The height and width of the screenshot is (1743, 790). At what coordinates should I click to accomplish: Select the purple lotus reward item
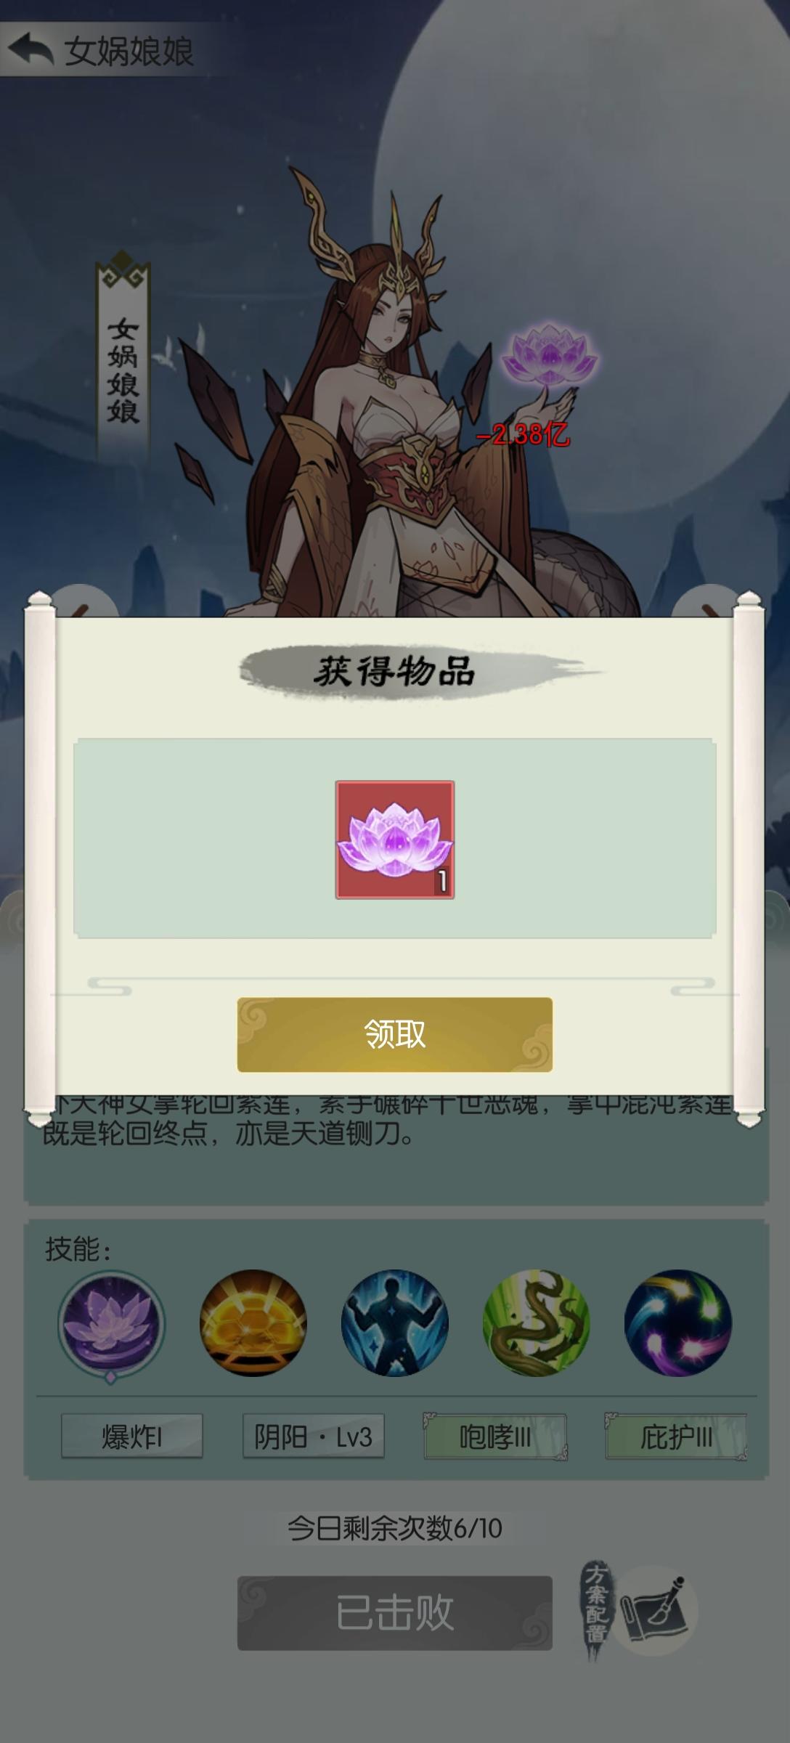394,840
